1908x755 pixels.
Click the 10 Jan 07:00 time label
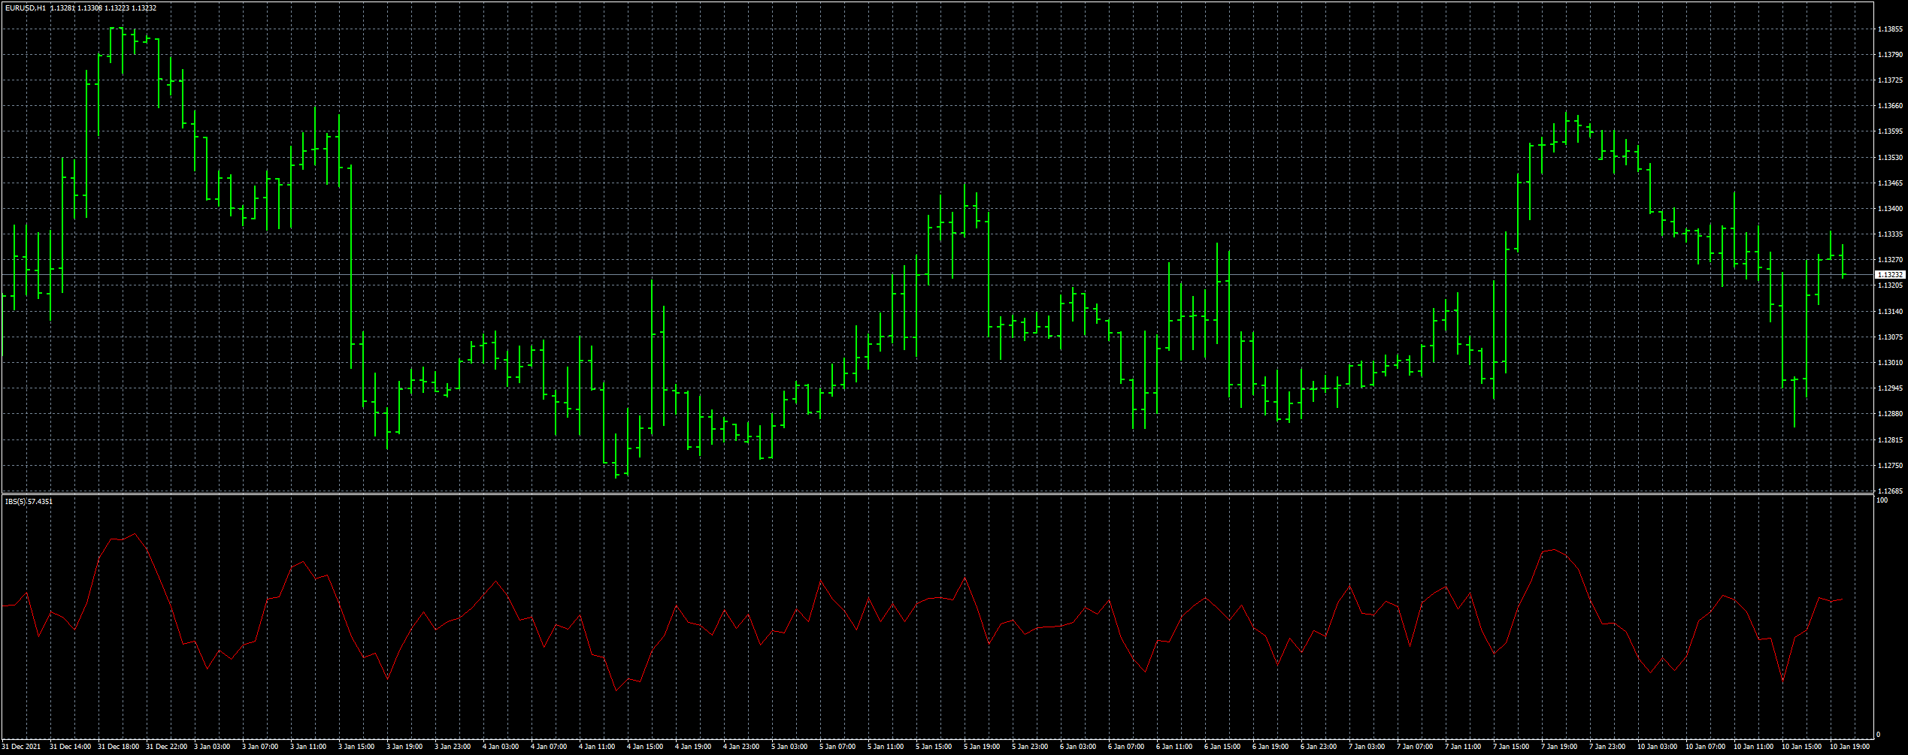point(1706,747)
